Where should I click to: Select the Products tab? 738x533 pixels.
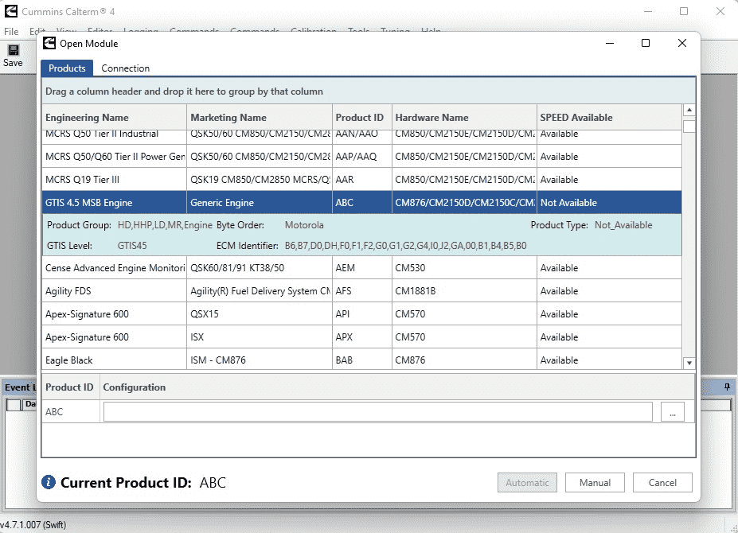click(x=67, y=68)
